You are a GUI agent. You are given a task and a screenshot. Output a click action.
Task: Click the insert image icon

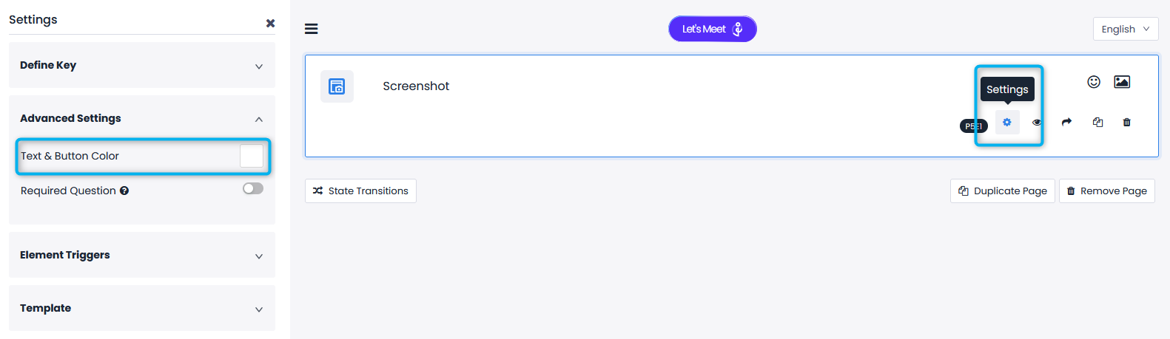click(x=1122, y=82)
